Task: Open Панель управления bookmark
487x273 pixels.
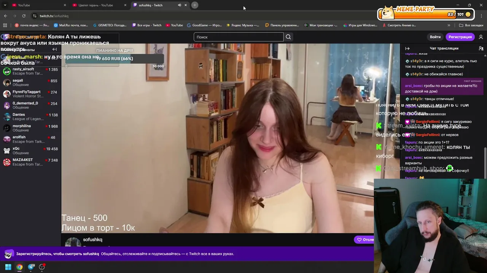Action: [x=282, y=25]
